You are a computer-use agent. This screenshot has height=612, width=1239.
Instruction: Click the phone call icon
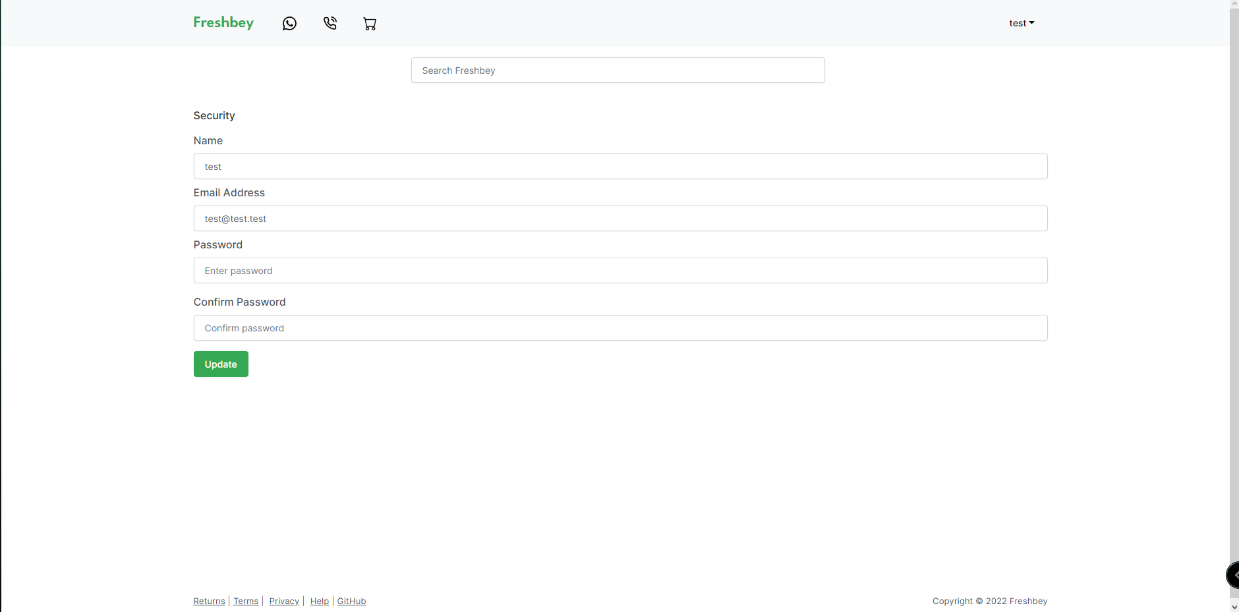tap(330, 23)
